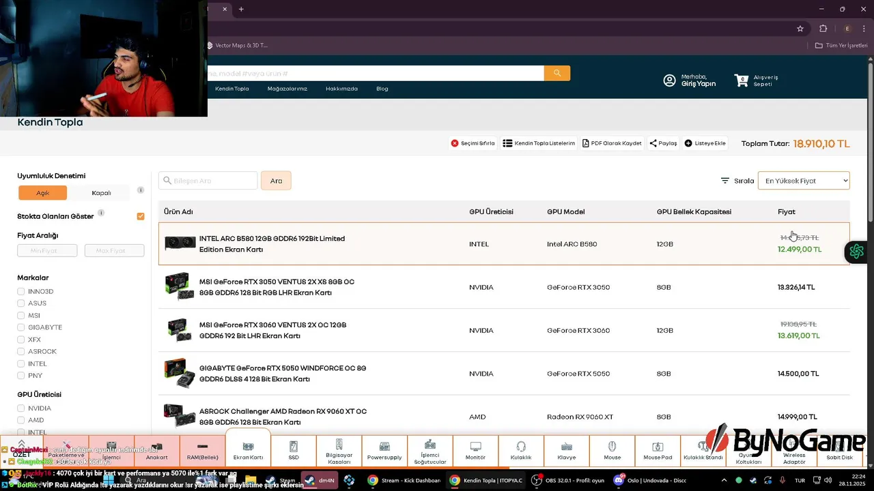Click Listeye Ekle plus icon

coord(688,143)
